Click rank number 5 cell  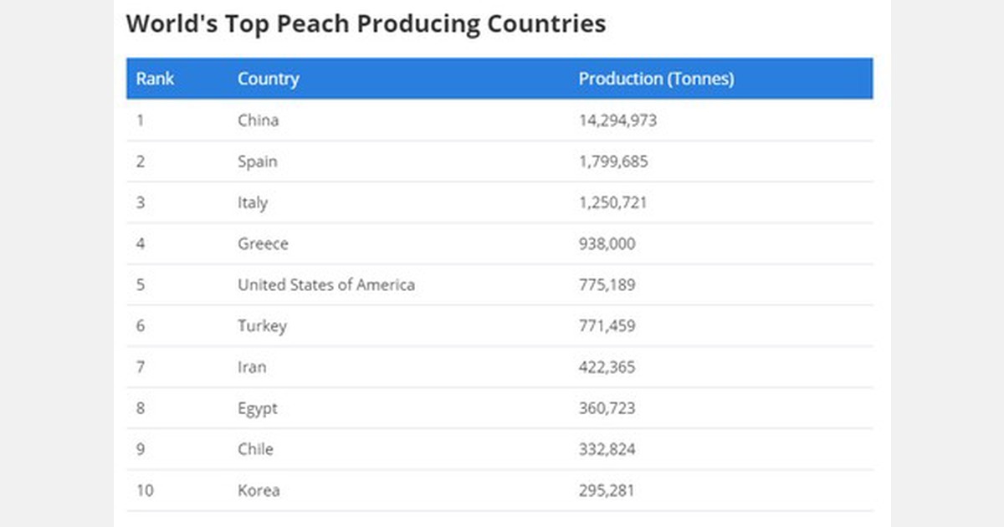point(141,284)
